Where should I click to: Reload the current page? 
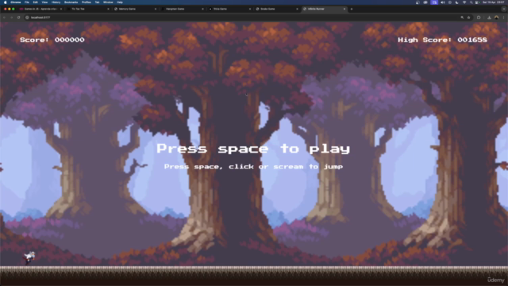[19, 17]
